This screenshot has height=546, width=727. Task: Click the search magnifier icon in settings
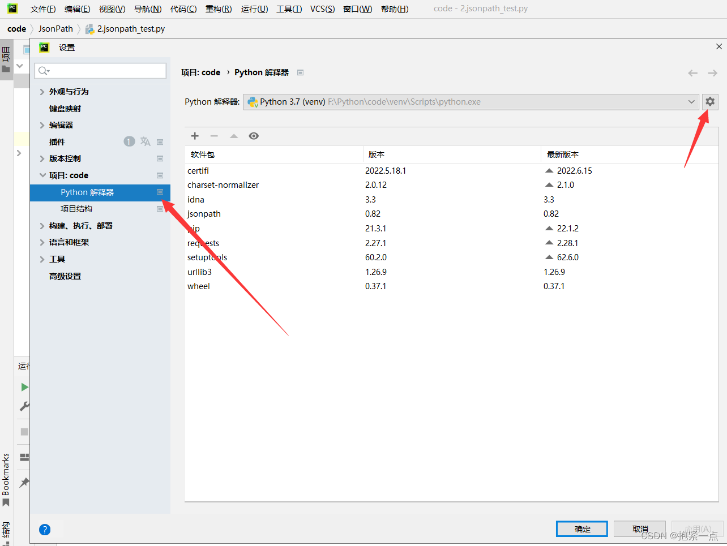44,71
